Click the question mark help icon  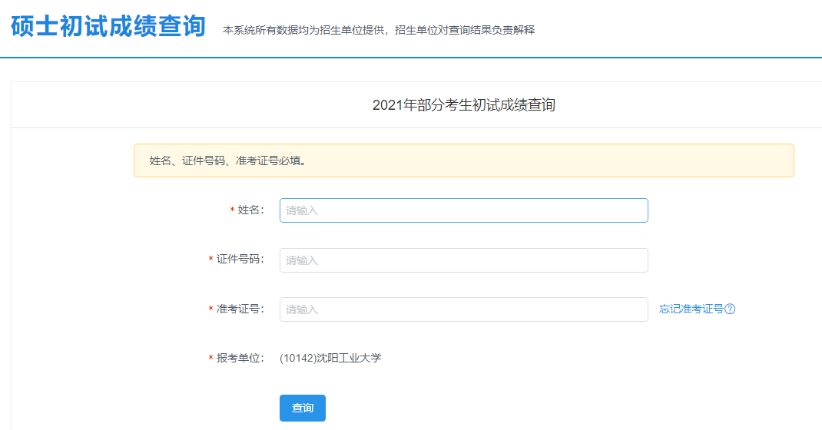click(x=731, y=309)
